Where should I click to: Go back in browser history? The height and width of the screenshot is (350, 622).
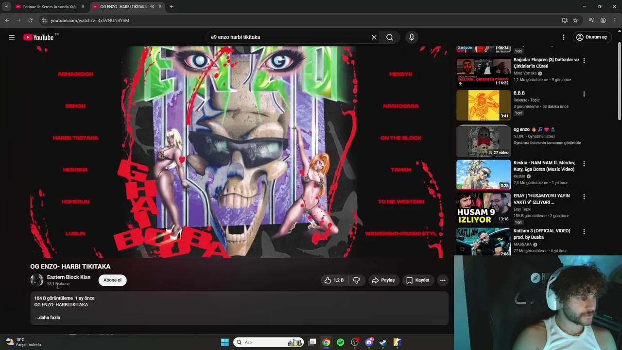pos(7,20)
